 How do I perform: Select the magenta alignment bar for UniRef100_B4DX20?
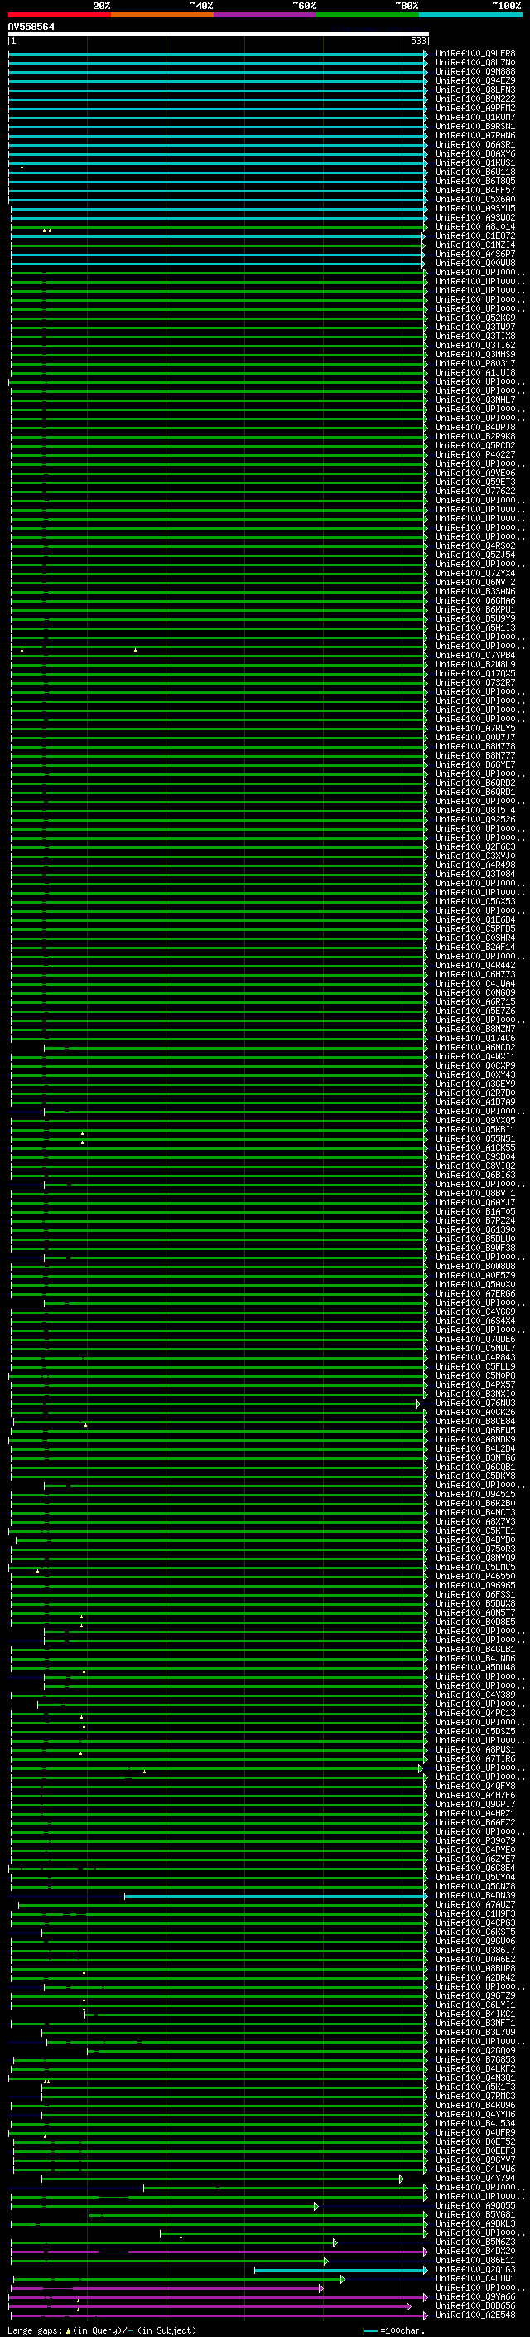[x=219, y=2252]
